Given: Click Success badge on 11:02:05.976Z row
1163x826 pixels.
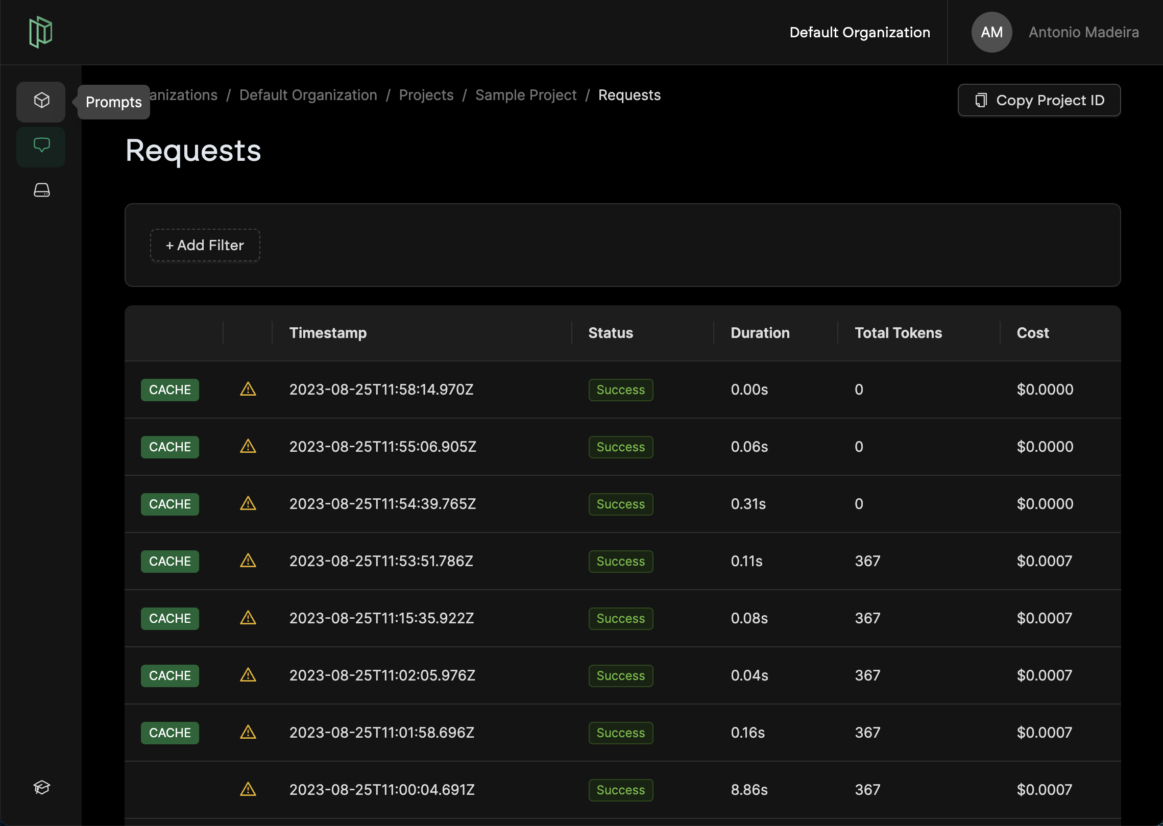Looking at the screenshot, I should pos(620,675).
